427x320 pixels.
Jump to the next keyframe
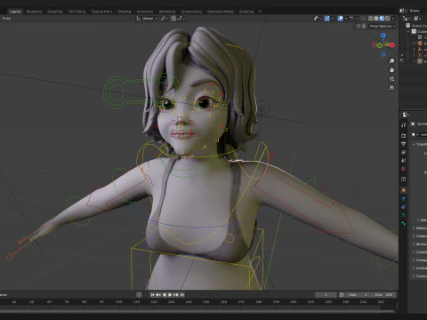176,295
